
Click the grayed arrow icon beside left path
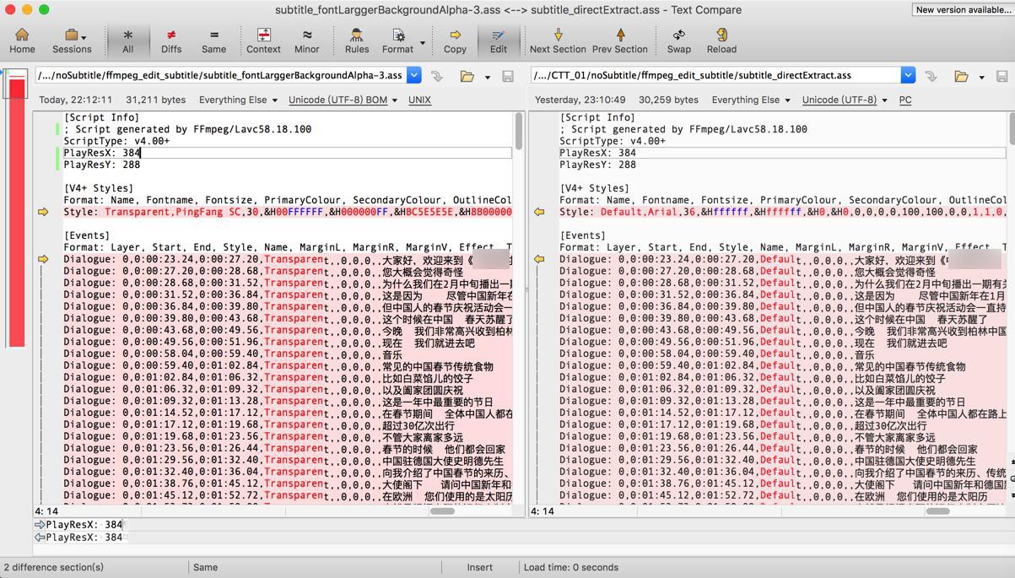[437, 76]
